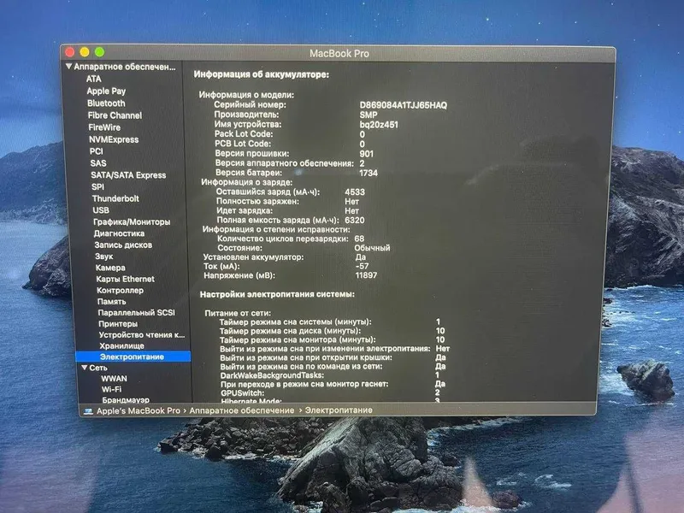Click the full charge capacity 6320
Viewport: 684px width, 513px height.
click(355, 221)
